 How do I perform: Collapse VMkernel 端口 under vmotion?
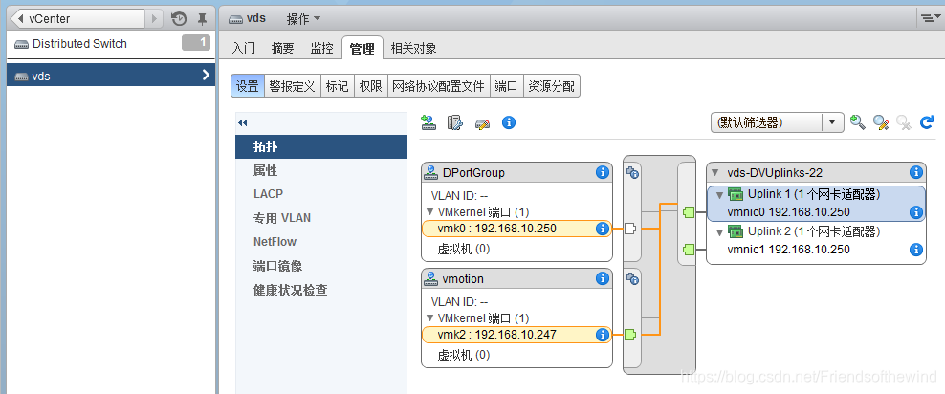tap(429, 318)
